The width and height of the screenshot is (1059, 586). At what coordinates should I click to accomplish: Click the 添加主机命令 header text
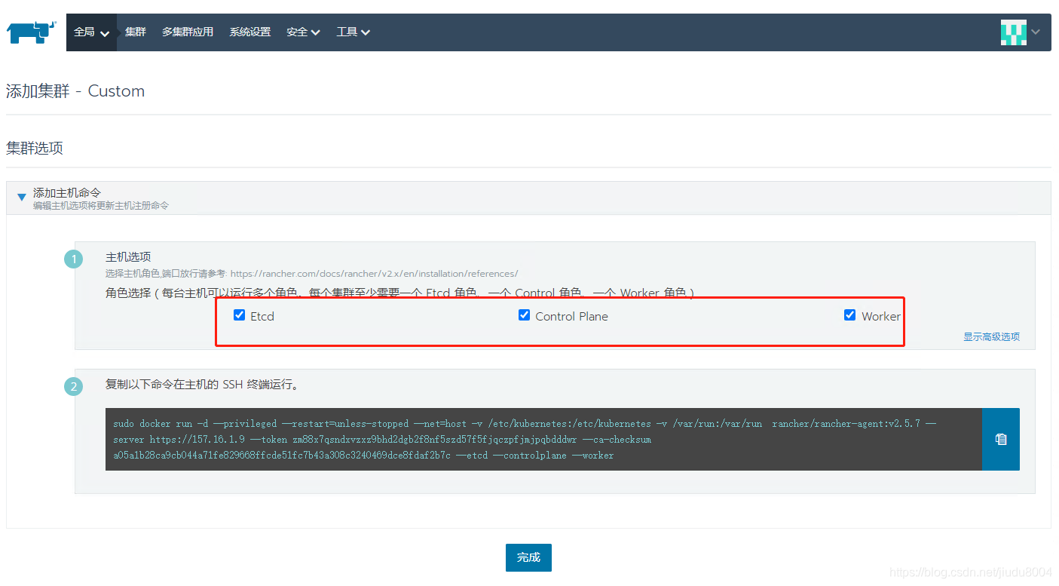click(x=67, y=193)
